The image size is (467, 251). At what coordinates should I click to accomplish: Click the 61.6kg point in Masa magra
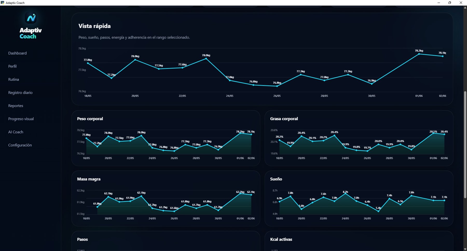click(174, 211)
